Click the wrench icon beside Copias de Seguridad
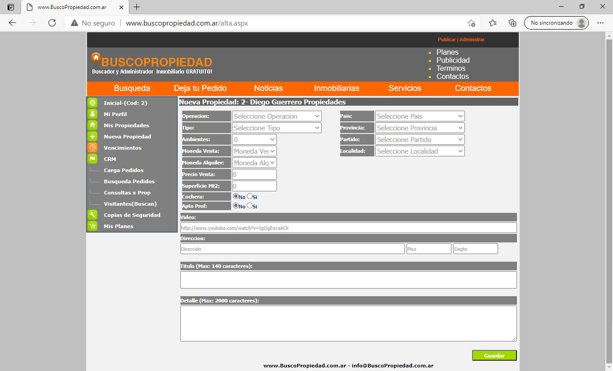This screenshot has width=613, height=371. [92, 215]
